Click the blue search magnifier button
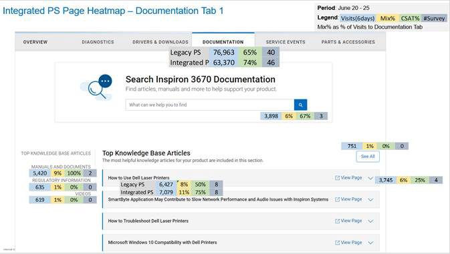The width and height of the screenshot is (450, 254). (x=300, y=105)
